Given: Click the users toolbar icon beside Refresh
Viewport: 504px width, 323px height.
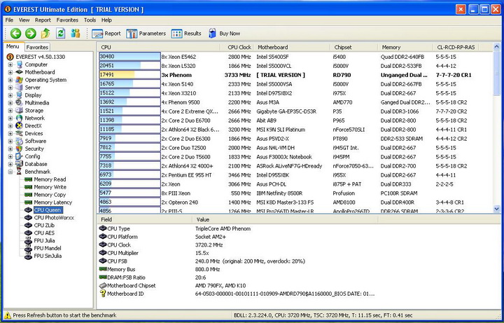Looking at the screenshot, I should click(x=76, y=33).
